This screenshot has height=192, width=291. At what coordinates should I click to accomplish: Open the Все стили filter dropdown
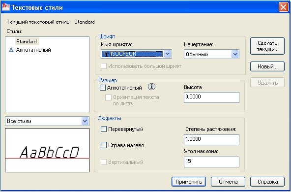tap(47, 121)
